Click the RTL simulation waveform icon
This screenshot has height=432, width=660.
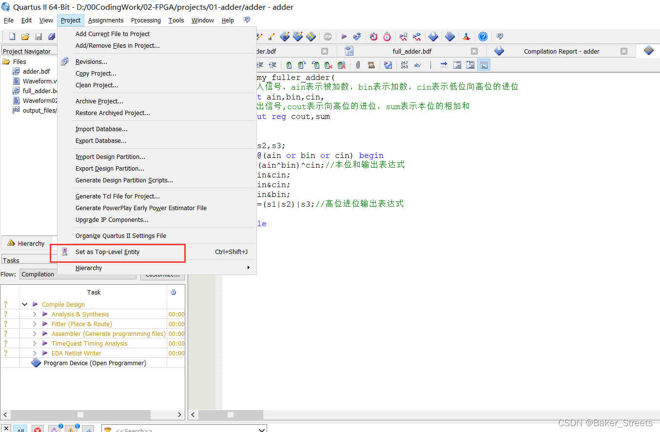click(404, 37)
